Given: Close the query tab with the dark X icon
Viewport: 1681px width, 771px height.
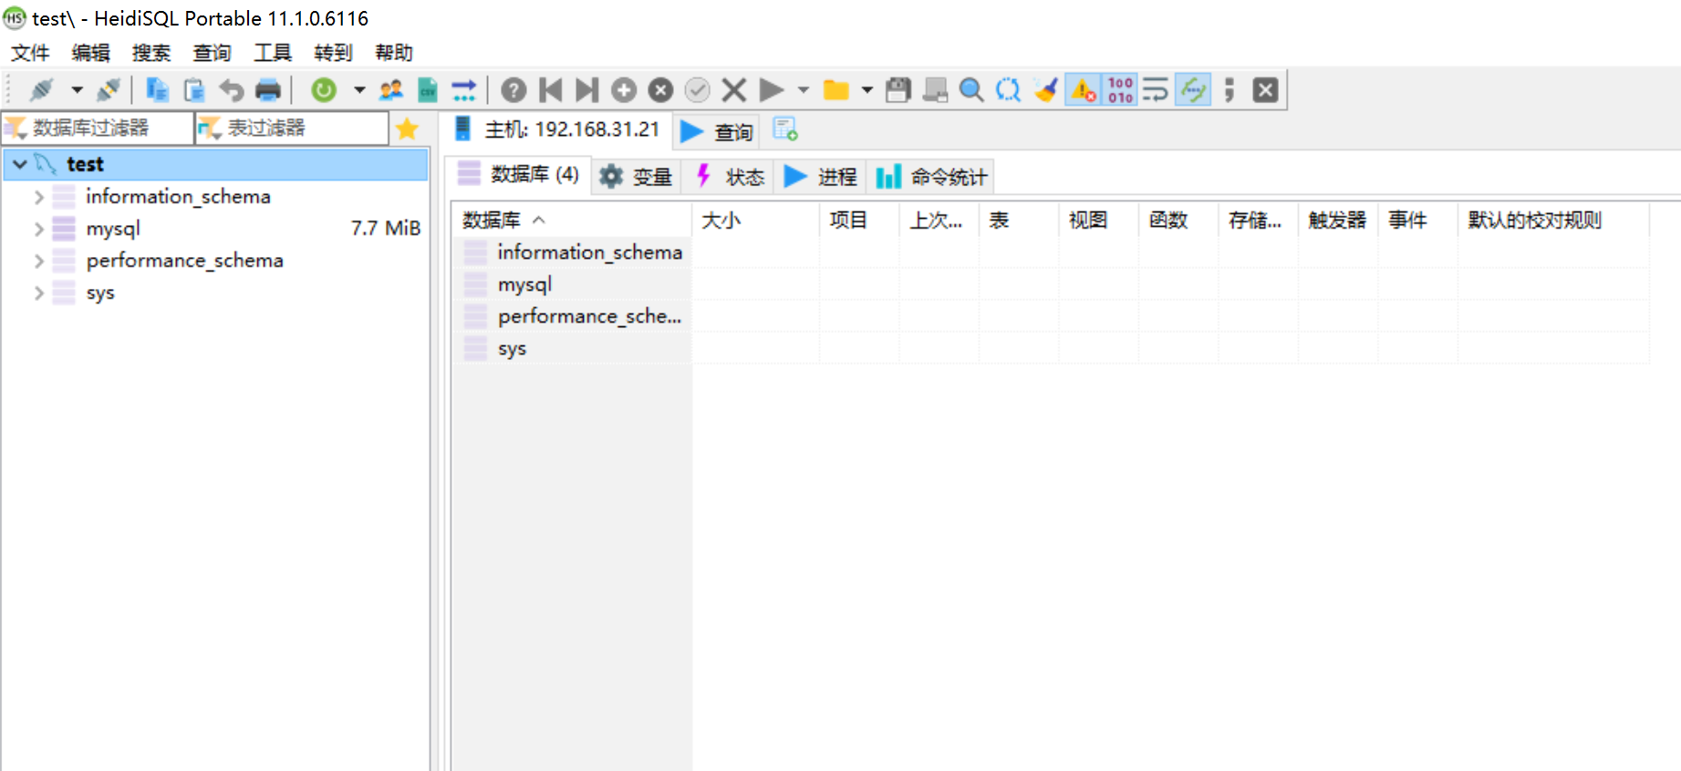Looking at the screenshot, I should tap(1265, 89).
